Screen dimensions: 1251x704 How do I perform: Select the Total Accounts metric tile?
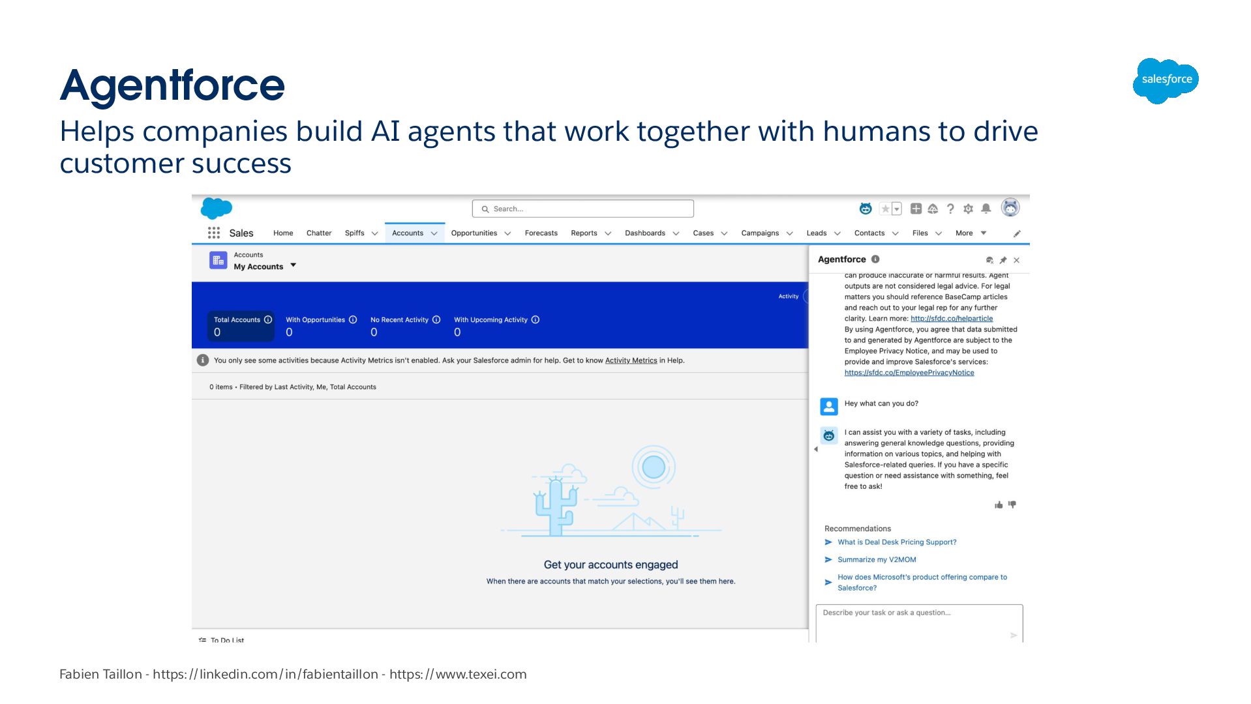(x=241, y=326)
